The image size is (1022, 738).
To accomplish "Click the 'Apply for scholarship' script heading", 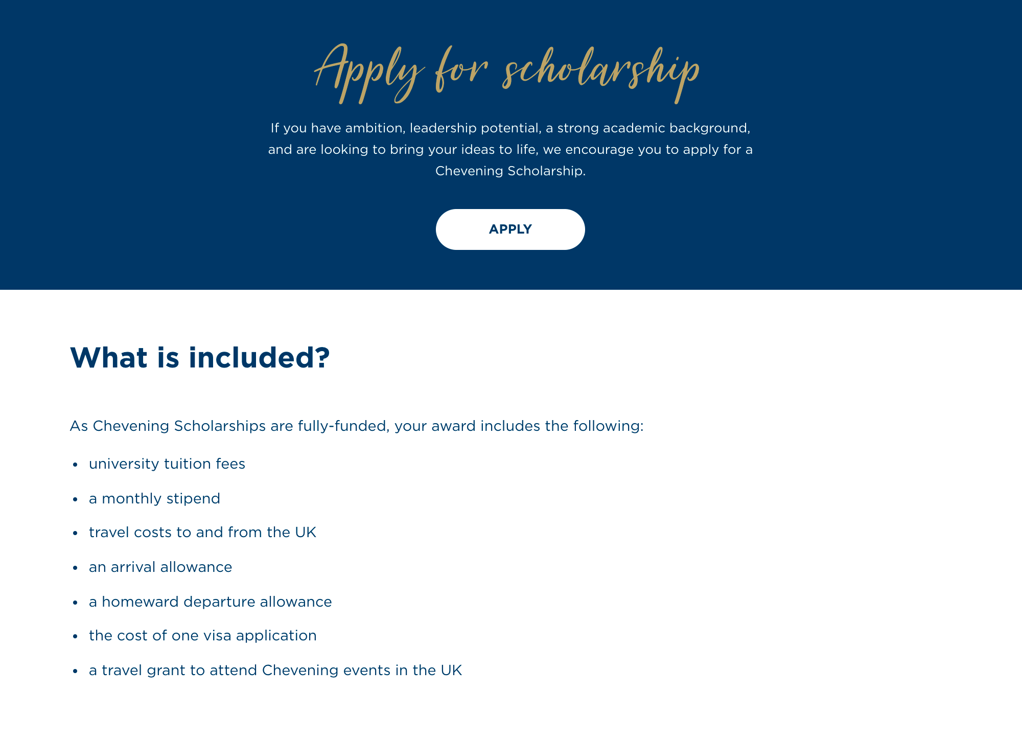I will 507,73.
